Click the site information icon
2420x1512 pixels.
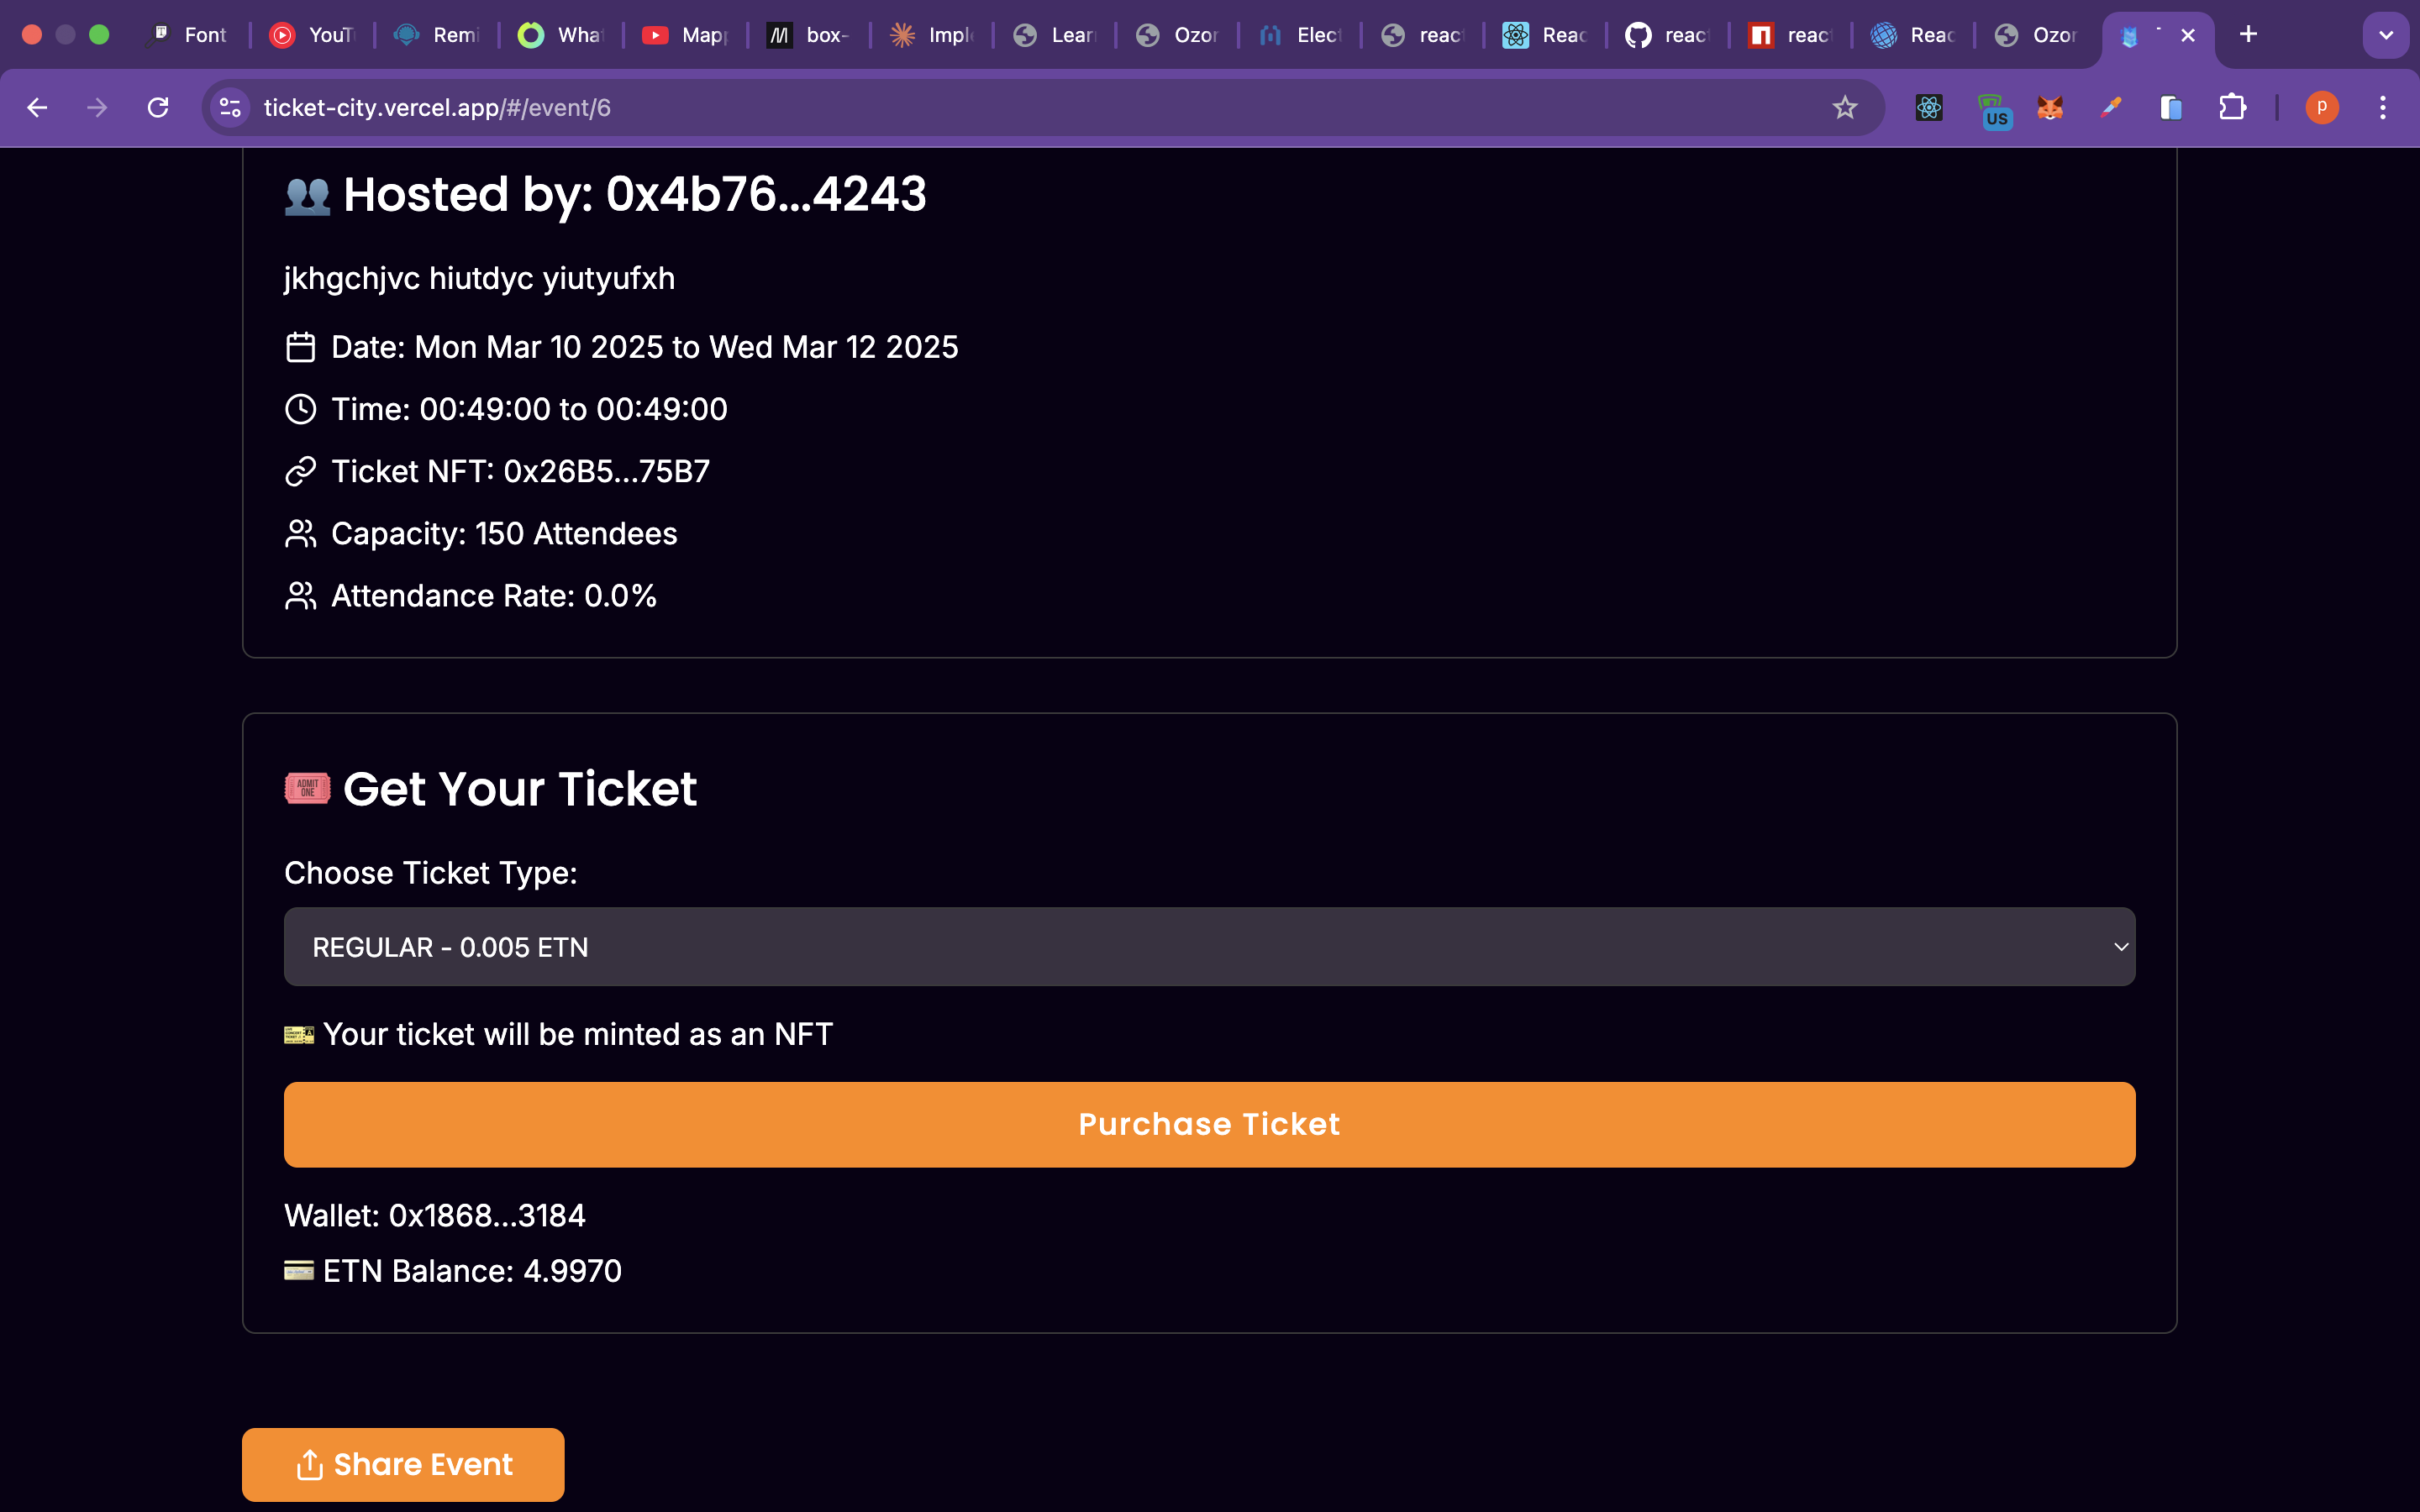point(231,108)
